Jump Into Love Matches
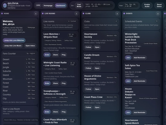This screenshot has width=166, height=125. click(14, 40)
